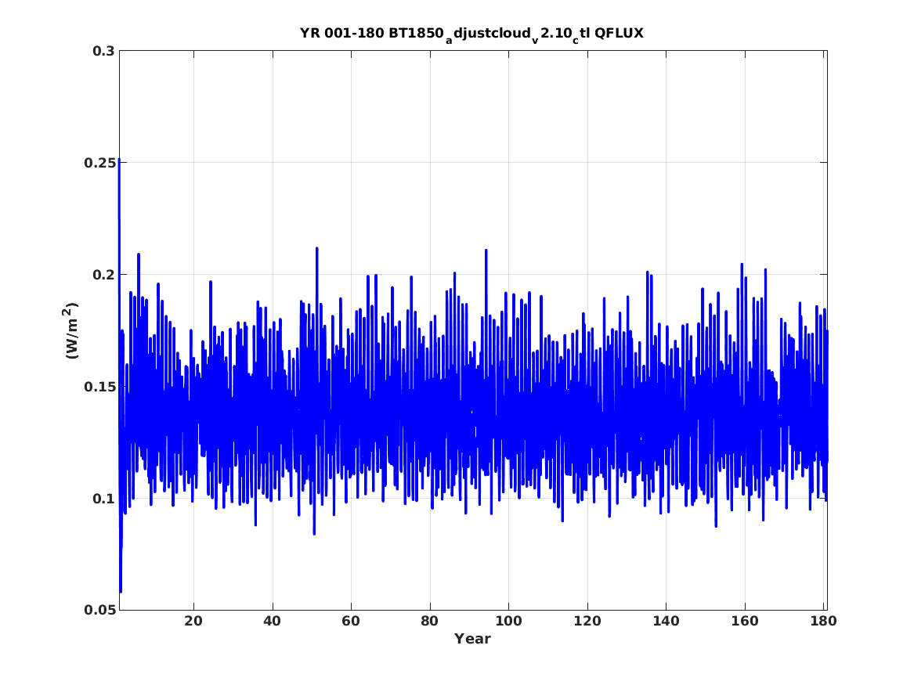Screen dimensions: 914x685
Task: Click the x-axis tick label 120
Action: [587, 622]
